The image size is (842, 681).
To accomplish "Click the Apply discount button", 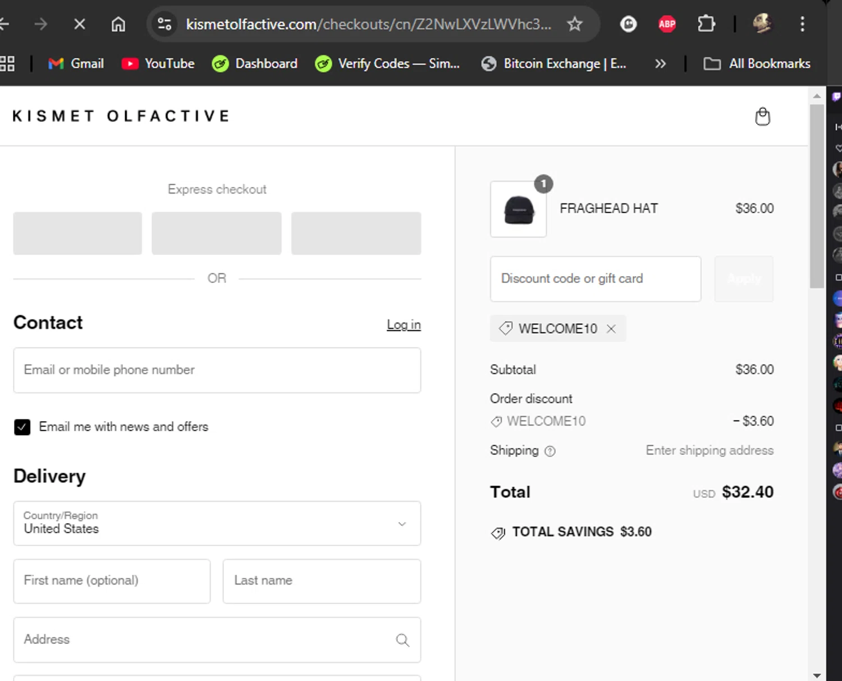I will (744, 279).
